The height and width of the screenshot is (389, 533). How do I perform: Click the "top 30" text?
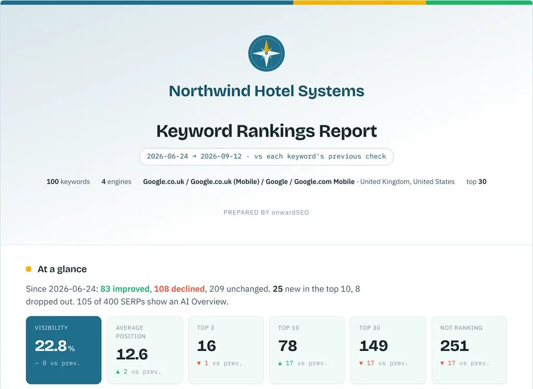click(x=476, y=182)
